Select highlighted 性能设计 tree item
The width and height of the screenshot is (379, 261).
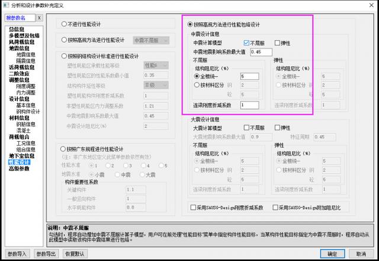pos(19,162)
